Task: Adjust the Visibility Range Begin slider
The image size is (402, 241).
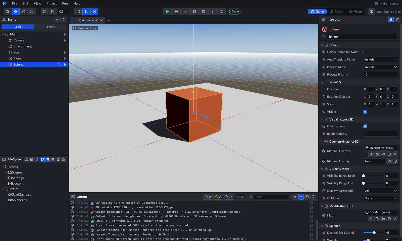Action: tap(373, 176)
